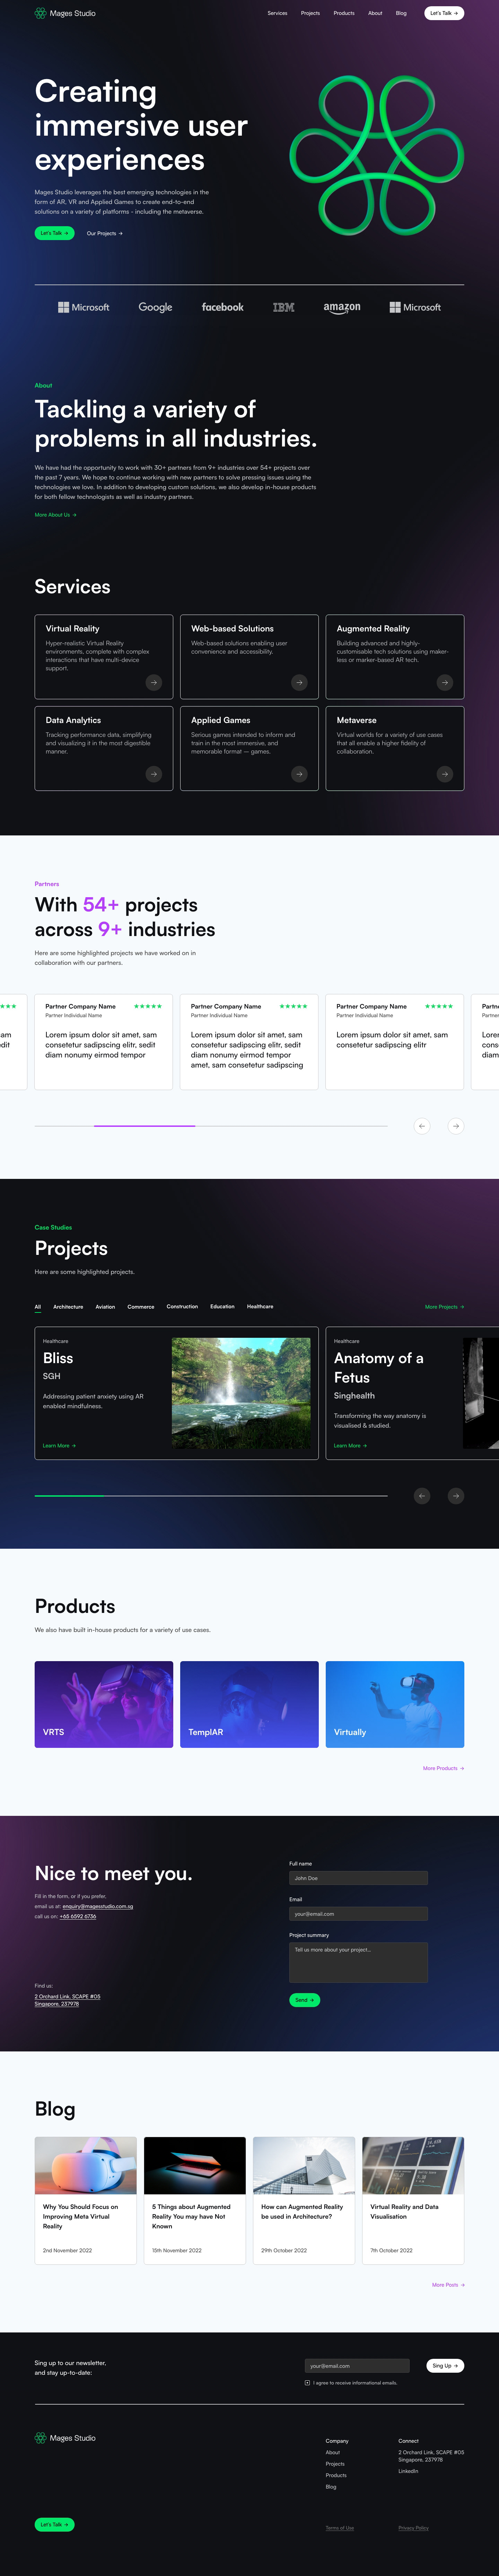Screen dimensions: 499x2576
Task: Click the facebook logo
Action: [222, 307]
